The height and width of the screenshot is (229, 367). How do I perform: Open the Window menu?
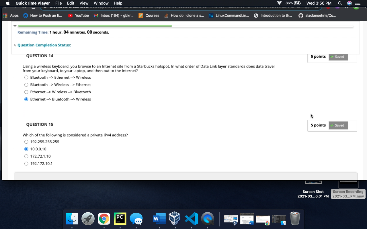101,3
